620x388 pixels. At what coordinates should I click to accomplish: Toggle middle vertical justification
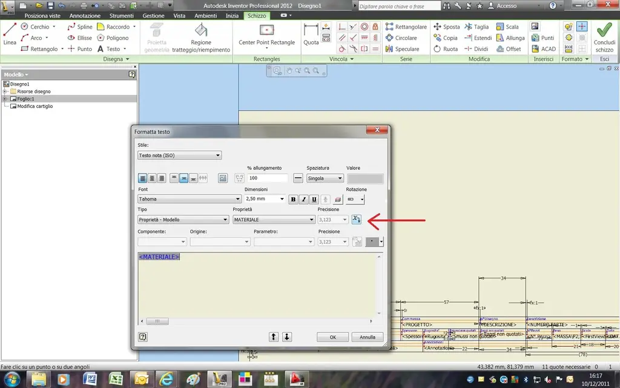(x=183, y=178)
